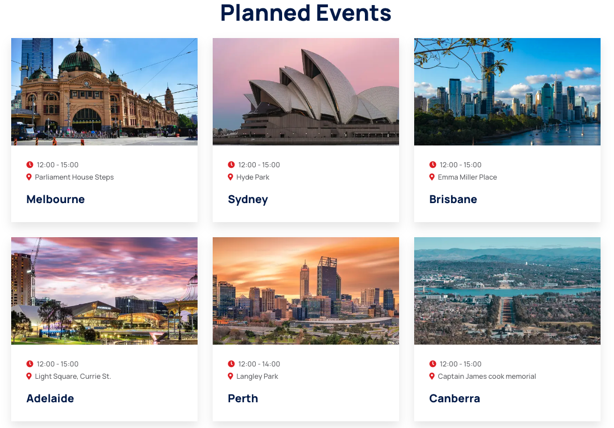Click the Flinders Street Station photo
This screenshot has height=428, width=614.
pyautogui.click(x=104, y=92)
